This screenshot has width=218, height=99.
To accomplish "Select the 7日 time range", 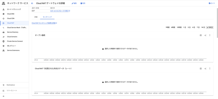I will [198, 27].
